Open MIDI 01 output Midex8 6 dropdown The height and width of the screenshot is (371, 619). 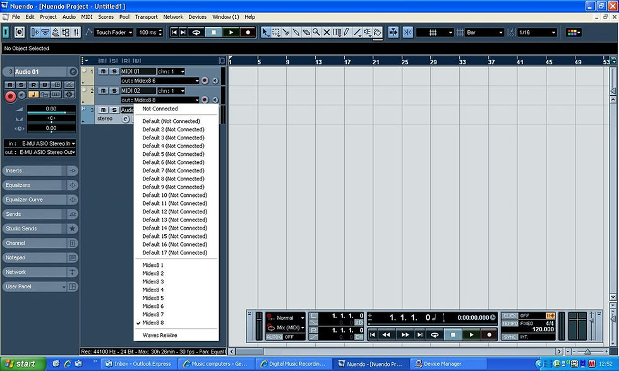click(160, 81)
